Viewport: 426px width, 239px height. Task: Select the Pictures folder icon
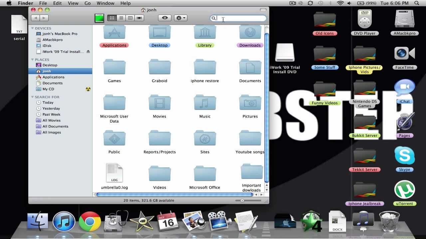[250, 103]
